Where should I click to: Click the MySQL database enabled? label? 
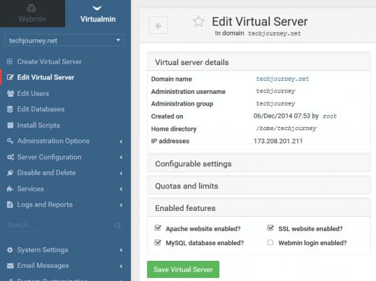(205, 243)
